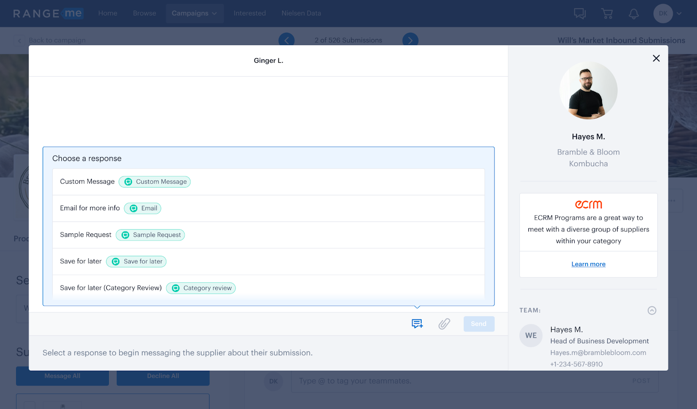Screen dimensions: 697x409
Task: Go to the Browse menu item
Action: pyautogui.click(x=144, y=13)
